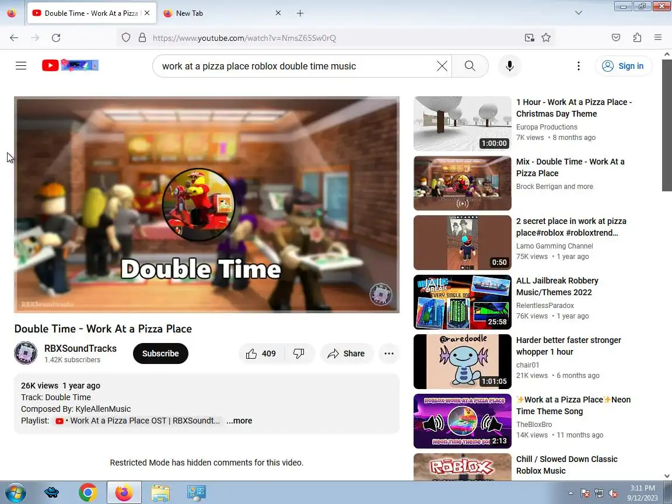Open YouTube settings three-dot menu

tap(579, 66)
